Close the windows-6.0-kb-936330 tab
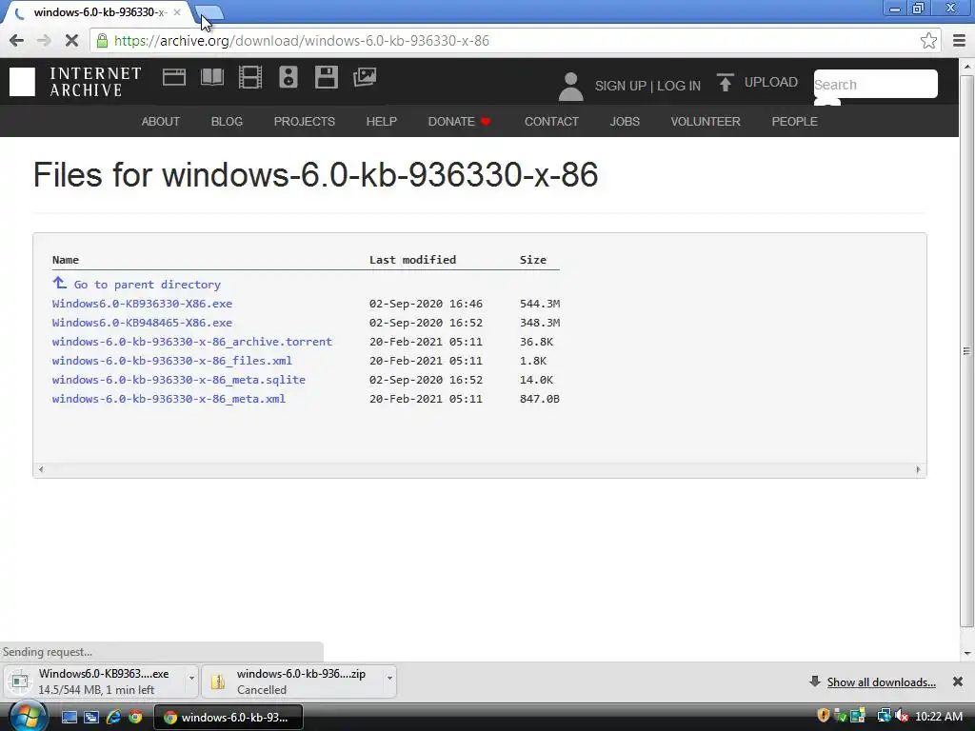Viewport: 975px width, 731px height. 177,11
